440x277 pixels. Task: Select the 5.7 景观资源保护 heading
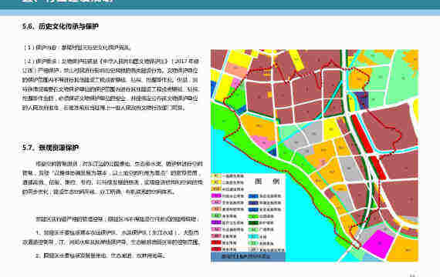click(50, 148)
